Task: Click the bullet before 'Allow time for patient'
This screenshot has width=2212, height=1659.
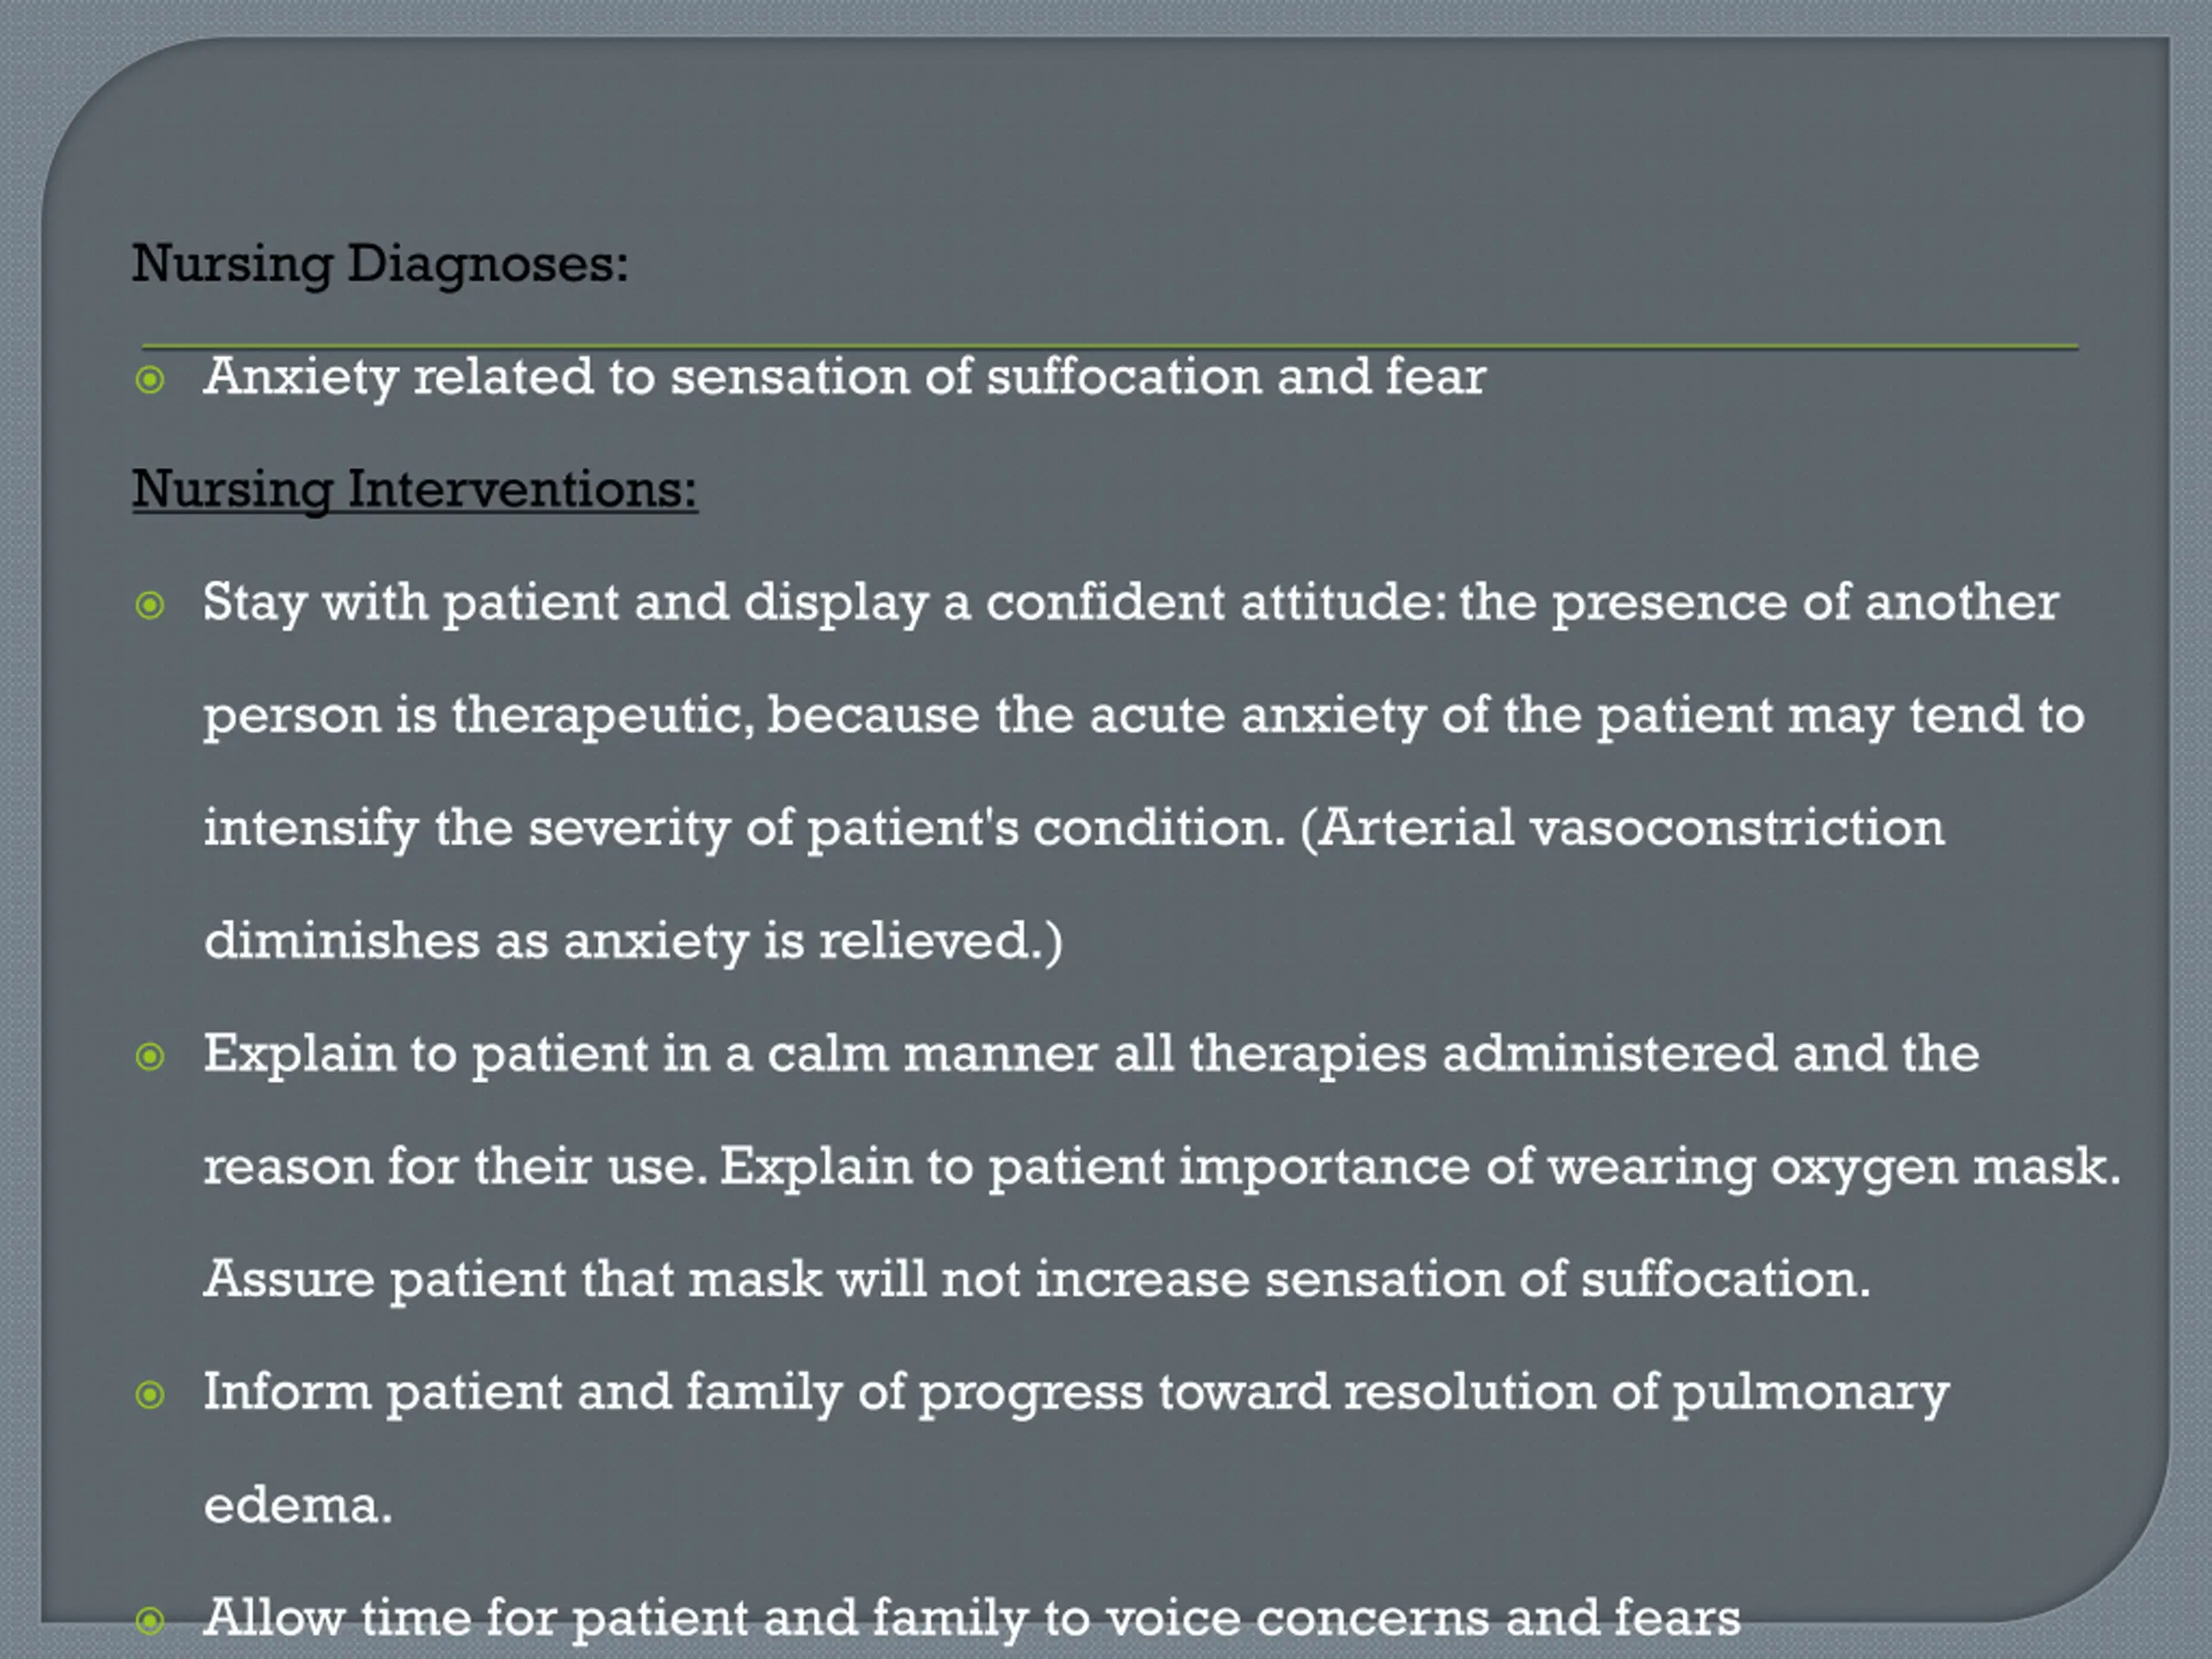Action: click(x=150, y=1621)
